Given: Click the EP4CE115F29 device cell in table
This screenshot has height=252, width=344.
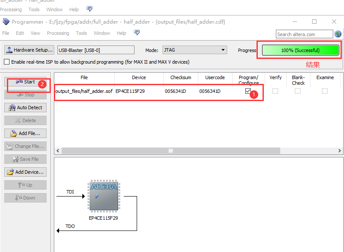Looking at the screenshot, I should [130, 91].
